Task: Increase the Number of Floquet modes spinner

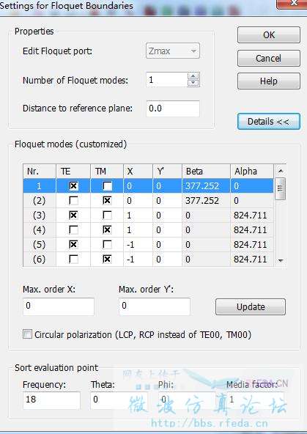Action: (193, 76)
